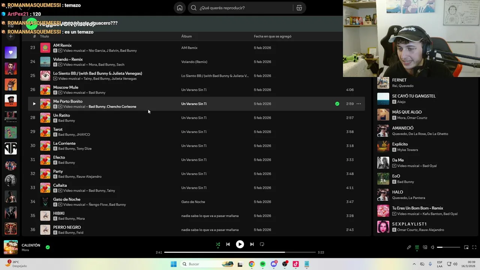Toggle saved checkmark for Me Porto Bonito

coord(337,104)
